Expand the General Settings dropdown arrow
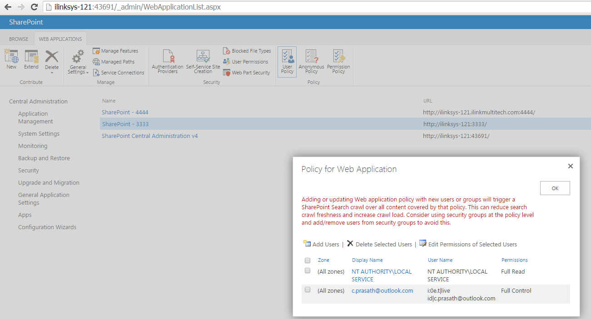 click(87, 73)
